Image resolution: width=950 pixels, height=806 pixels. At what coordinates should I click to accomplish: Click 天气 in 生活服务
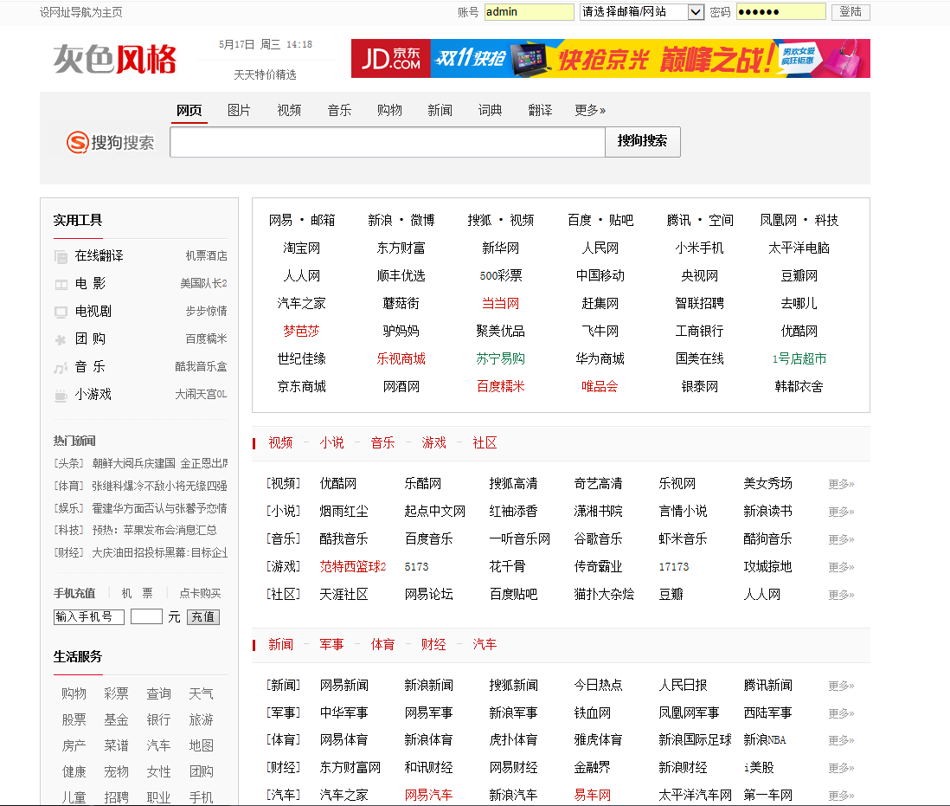201,694
